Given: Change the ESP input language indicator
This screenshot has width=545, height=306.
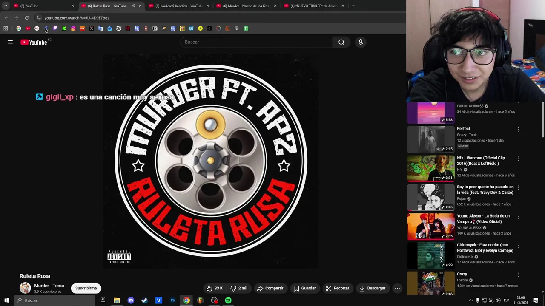Looking at the screenshot, I should [x=506, y=300].
